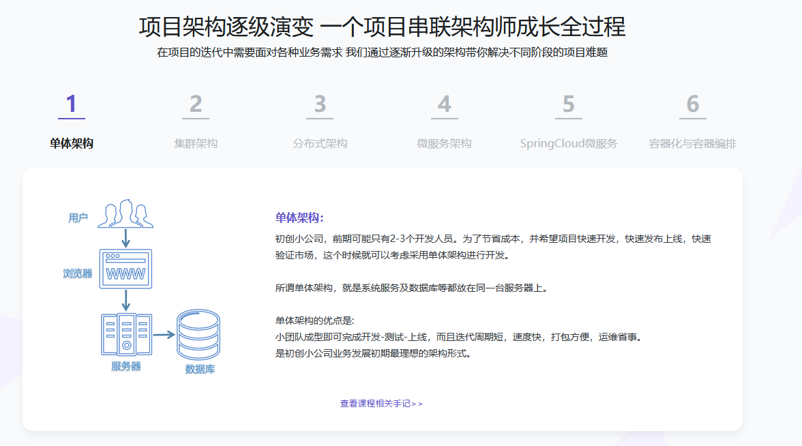Click the 服务器 server rack icon
Viewport: 802px width, 446px height.
(x=125, y=336)
